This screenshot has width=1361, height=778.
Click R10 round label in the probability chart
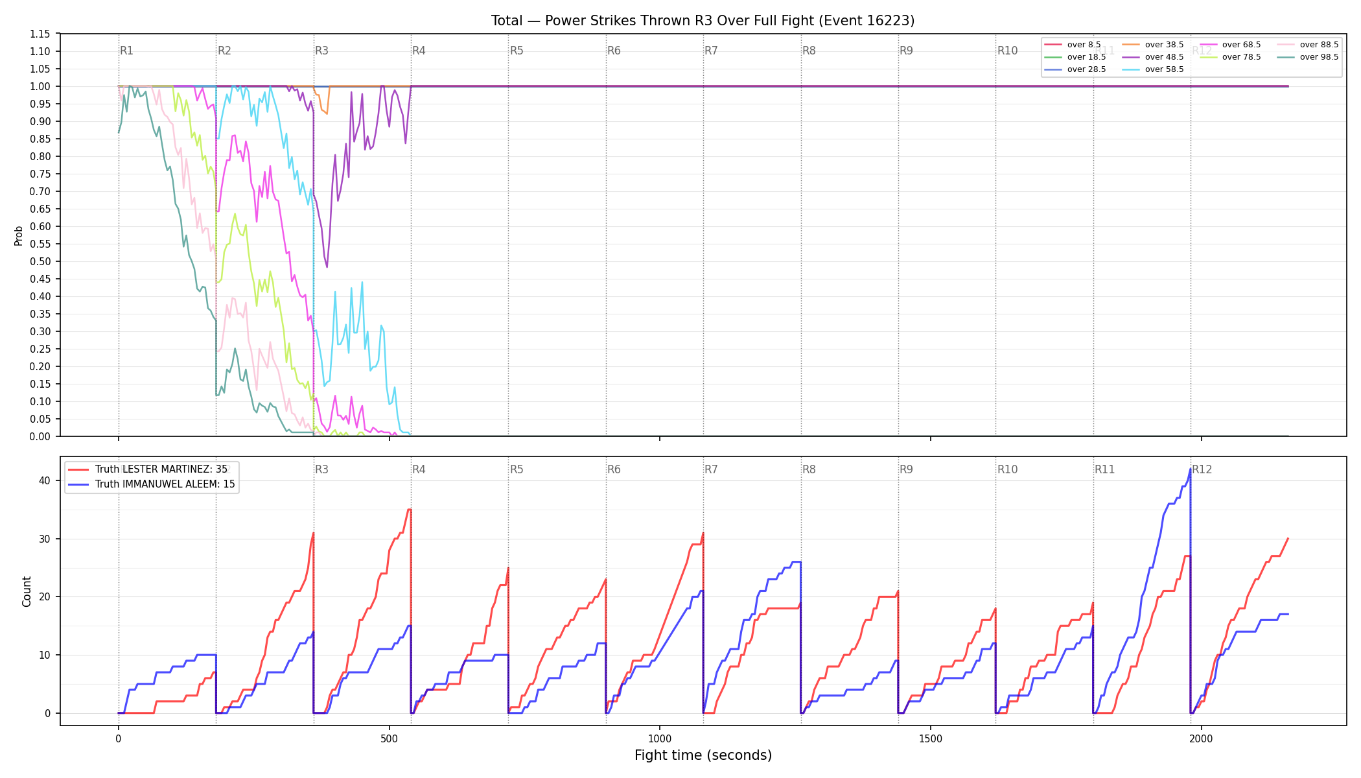pyautogui.click(x=1007, y=51)
